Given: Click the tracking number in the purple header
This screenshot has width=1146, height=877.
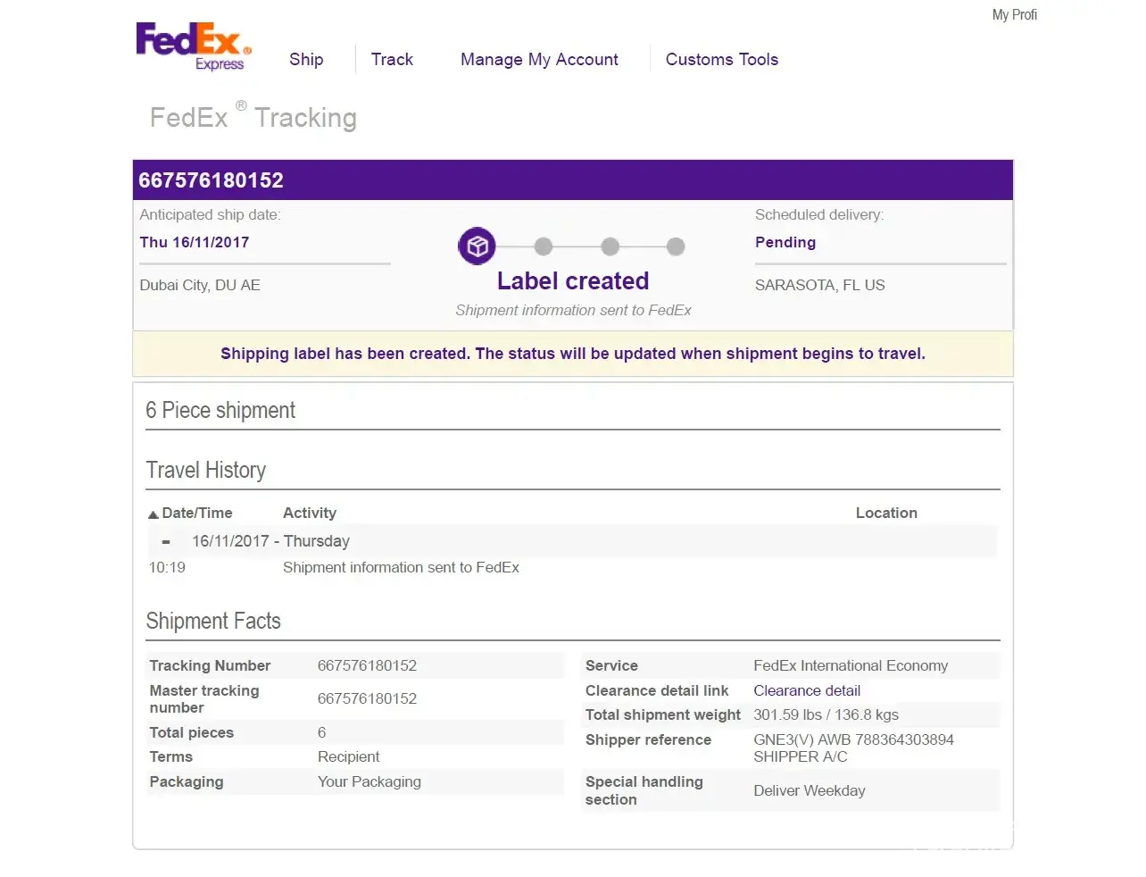Looking at the screenshot, I should point(211,180).
